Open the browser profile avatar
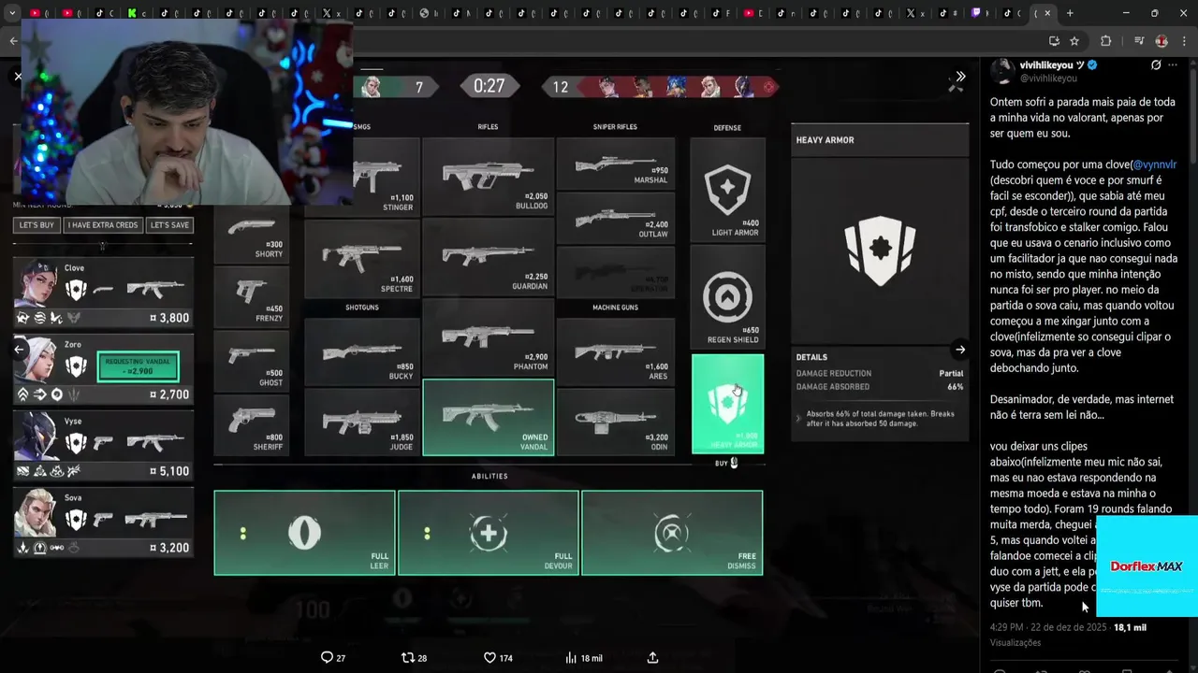 coord(1161,41)
